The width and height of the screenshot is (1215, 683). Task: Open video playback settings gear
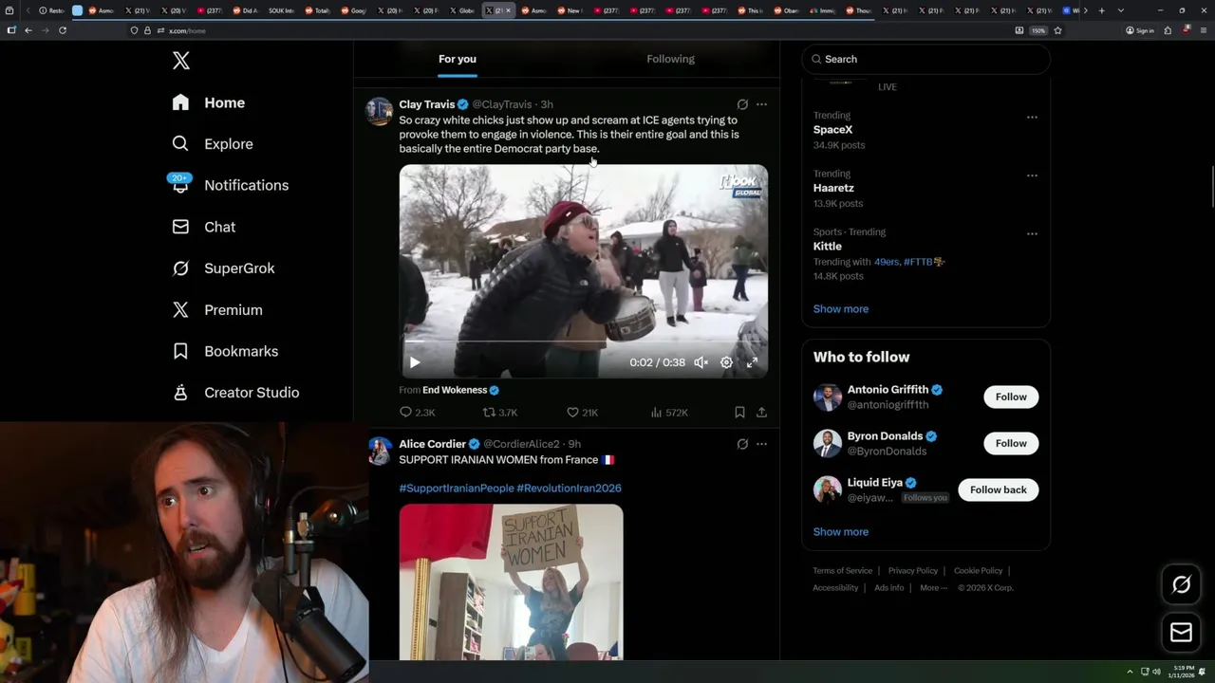pos(726,362)
